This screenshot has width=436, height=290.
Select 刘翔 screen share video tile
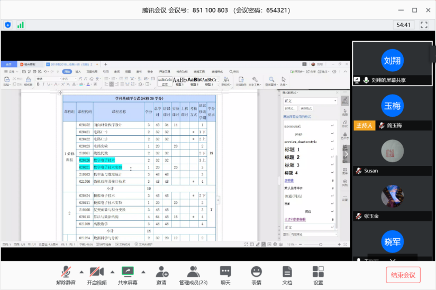tap(392, 63)
